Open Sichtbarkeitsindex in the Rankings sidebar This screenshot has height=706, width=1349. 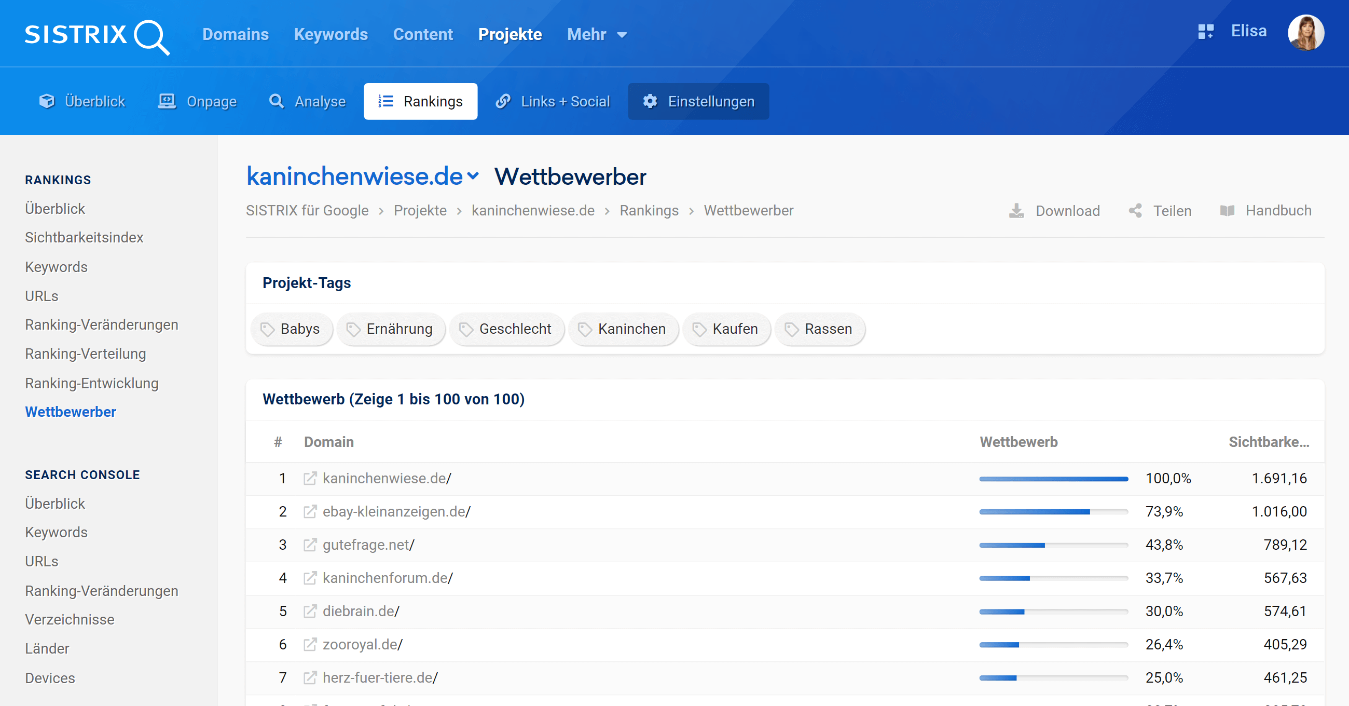[84, 237]
